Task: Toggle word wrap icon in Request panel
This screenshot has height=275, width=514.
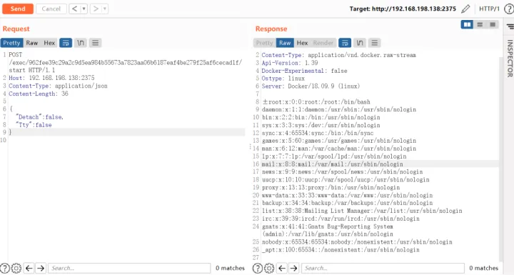Action: (x=66, y=43)
